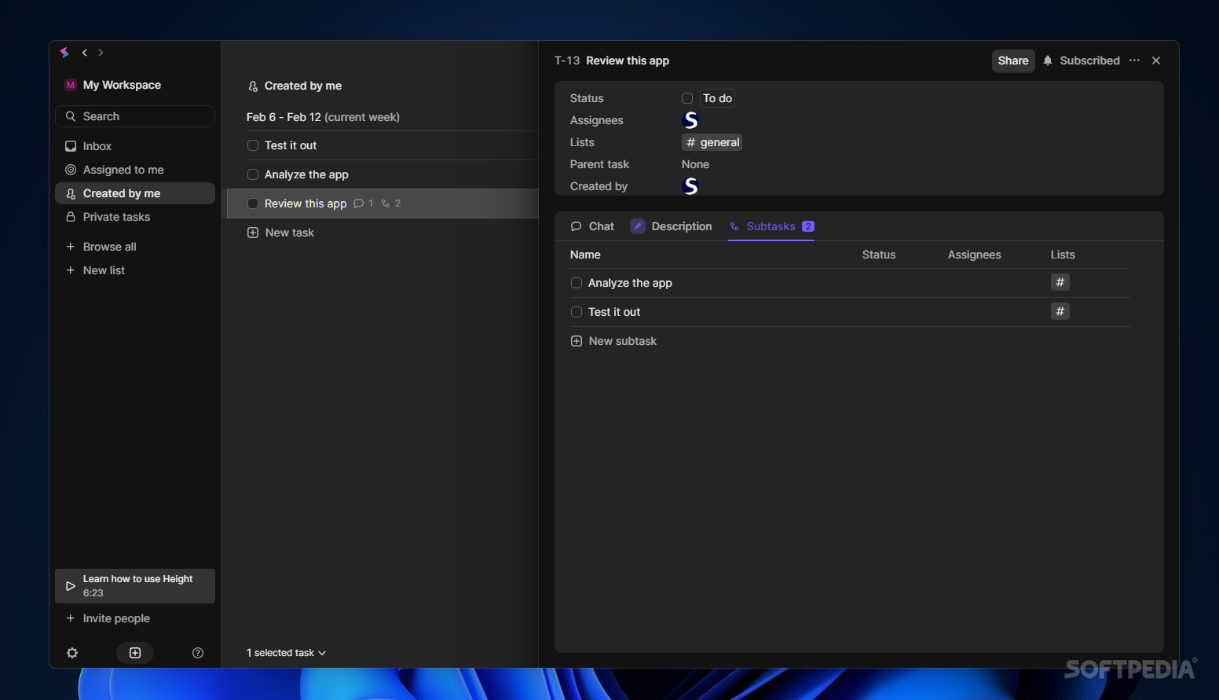
Task: Toggle the Status checkbox in task details
Action: point(687,98)
